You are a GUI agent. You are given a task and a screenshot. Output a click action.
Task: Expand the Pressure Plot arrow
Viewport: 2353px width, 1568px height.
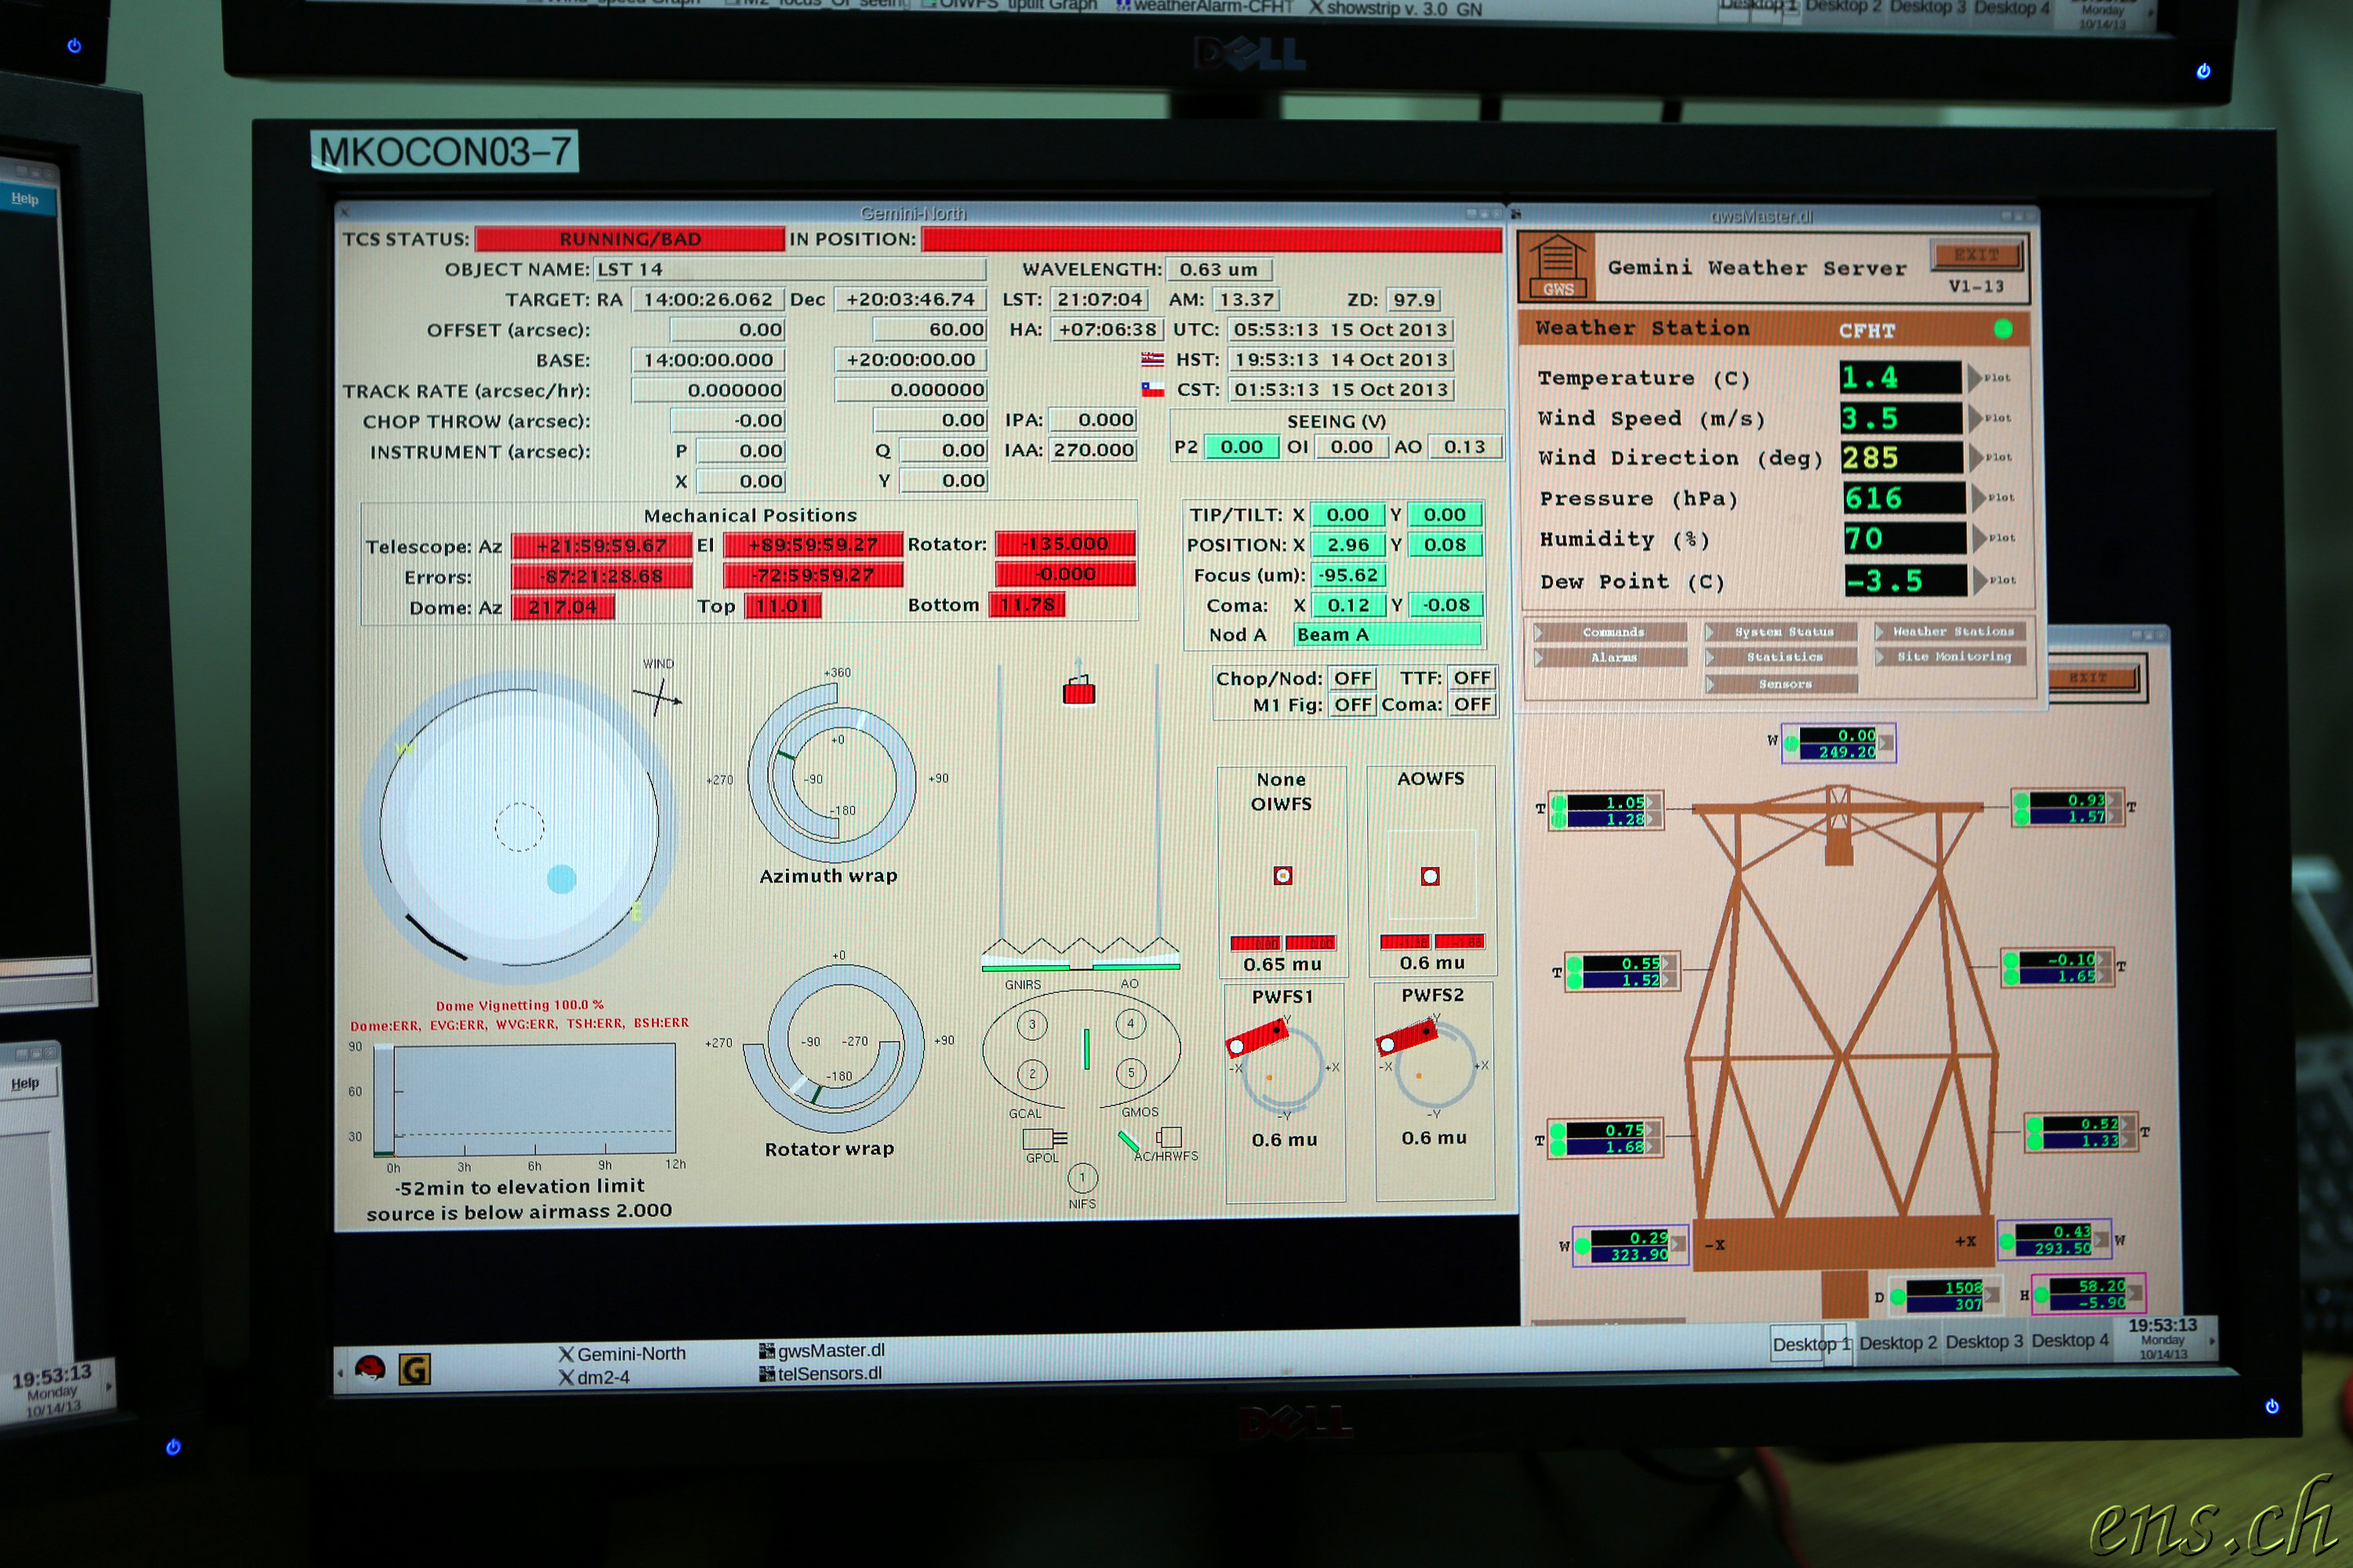pos(1979,498)
